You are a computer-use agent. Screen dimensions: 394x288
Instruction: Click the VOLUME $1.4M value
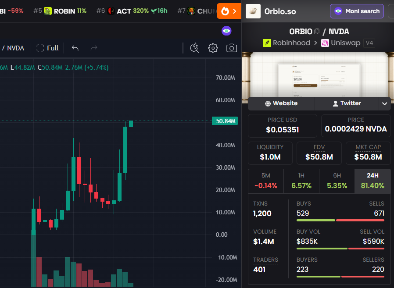coord(263,242)
